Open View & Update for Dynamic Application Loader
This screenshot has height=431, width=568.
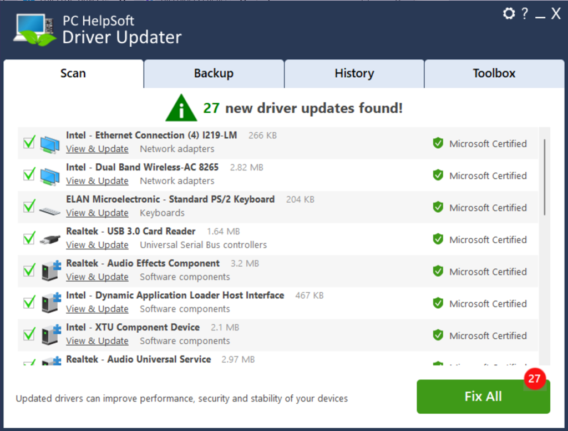coord(97,309)
